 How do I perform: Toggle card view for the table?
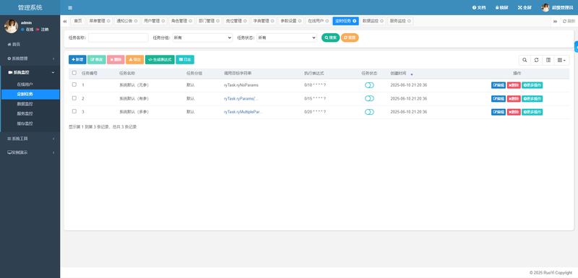pyautogui.click(x=548, y=60)
